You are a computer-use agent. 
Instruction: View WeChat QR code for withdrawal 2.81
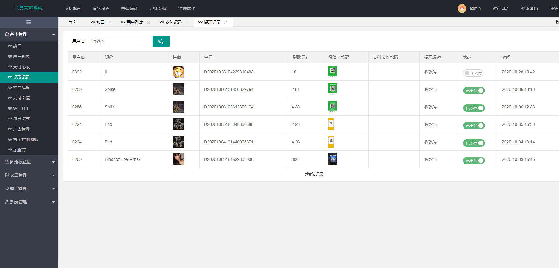tap(333, 89)
